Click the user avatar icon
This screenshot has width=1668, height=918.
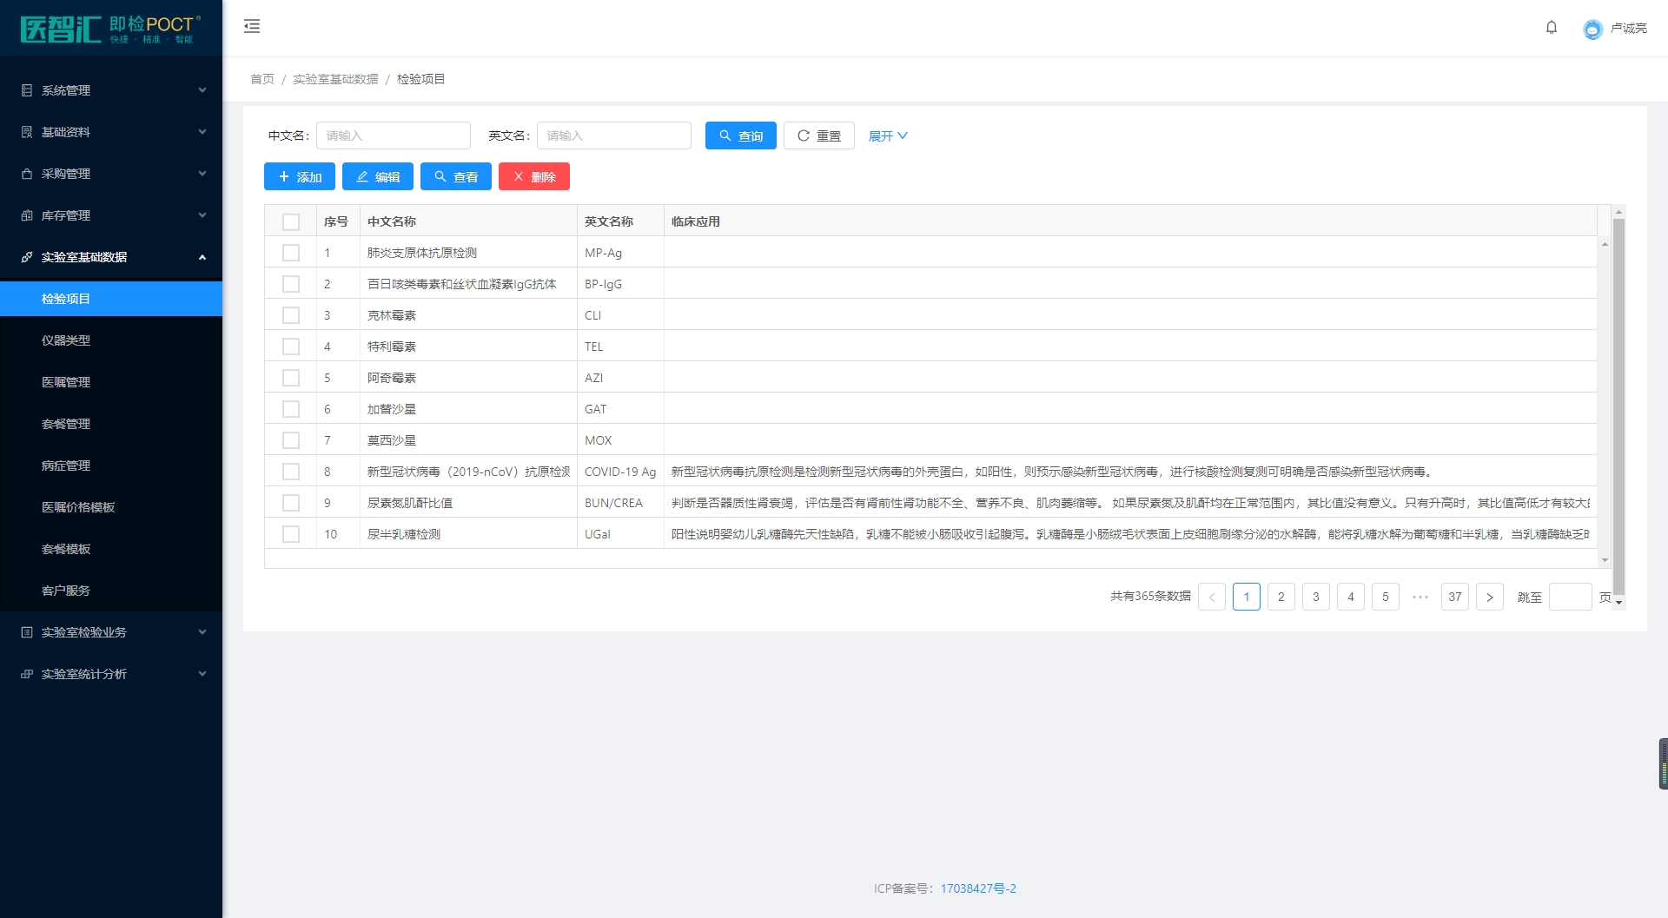tap(1592, 29)
